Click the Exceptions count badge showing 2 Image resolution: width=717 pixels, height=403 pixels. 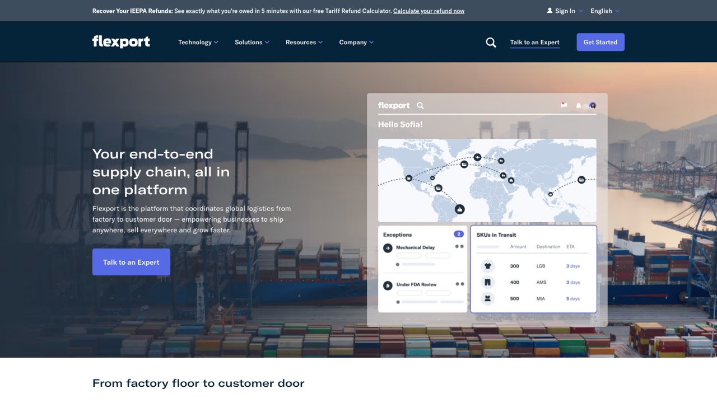pos(459,234)
